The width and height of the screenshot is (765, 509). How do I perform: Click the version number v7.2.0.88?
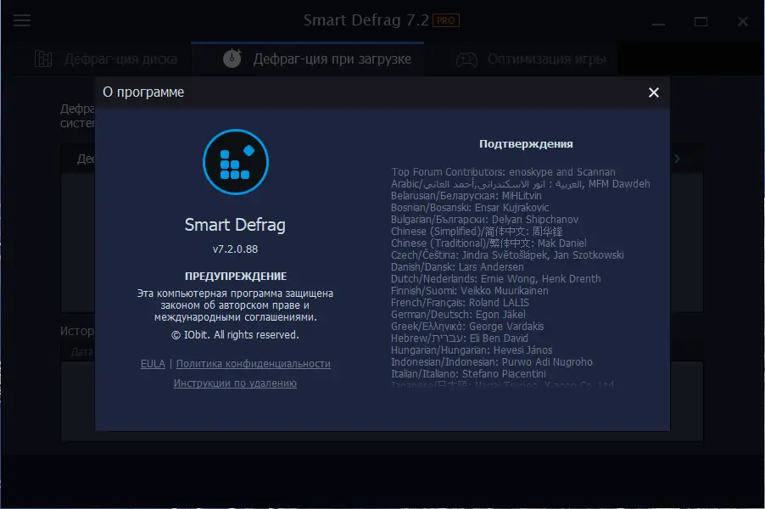(x=235, y=252)
